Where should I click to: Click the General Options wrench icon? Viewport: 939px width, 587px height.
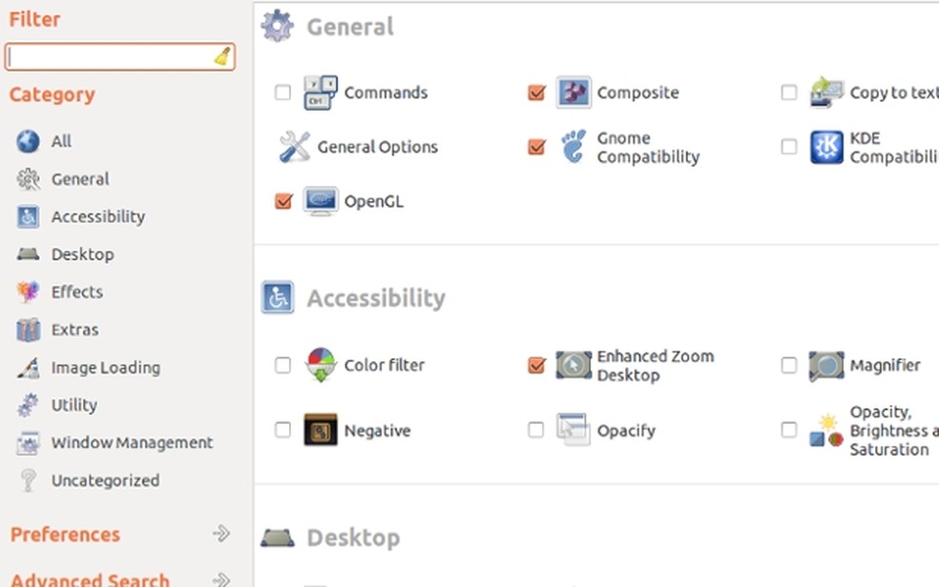tap(295, 147)
